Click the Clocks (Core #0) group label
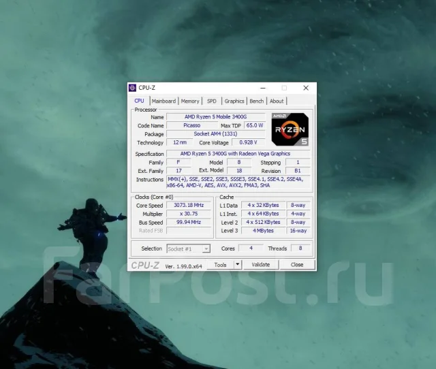436x369 pixels. click(x=154, y=197)
